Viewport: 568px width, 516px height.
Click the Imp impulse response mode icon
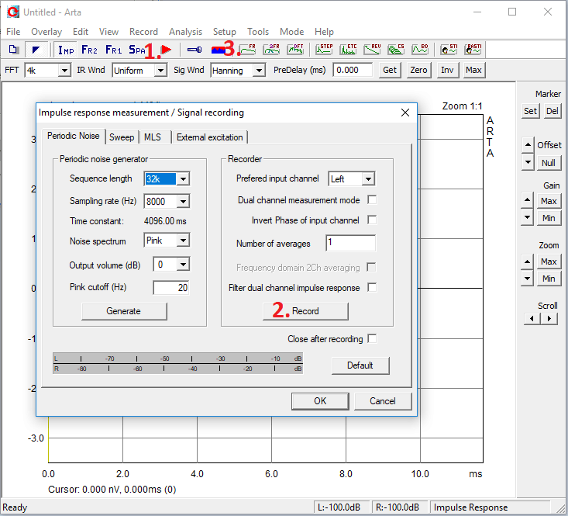[x=65, y=50]
